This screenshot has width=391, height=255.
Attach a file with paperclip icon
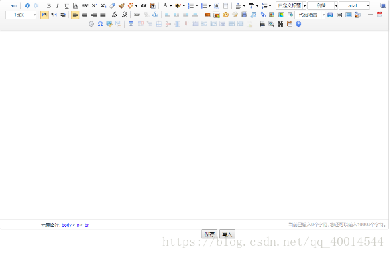263,15
